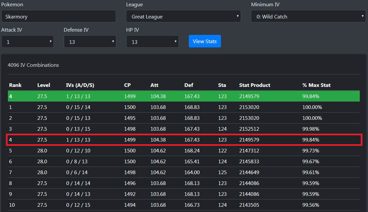Click the rank 7 row with IVs 0/6/14
This screenshot has width=368, height=212.
pyautogui.click(x=184, y=172)
